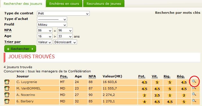This screenshot has width=202, height=106.
Task: Click jersey icon beside C. Luygrenie
Action: click(7, 82)
